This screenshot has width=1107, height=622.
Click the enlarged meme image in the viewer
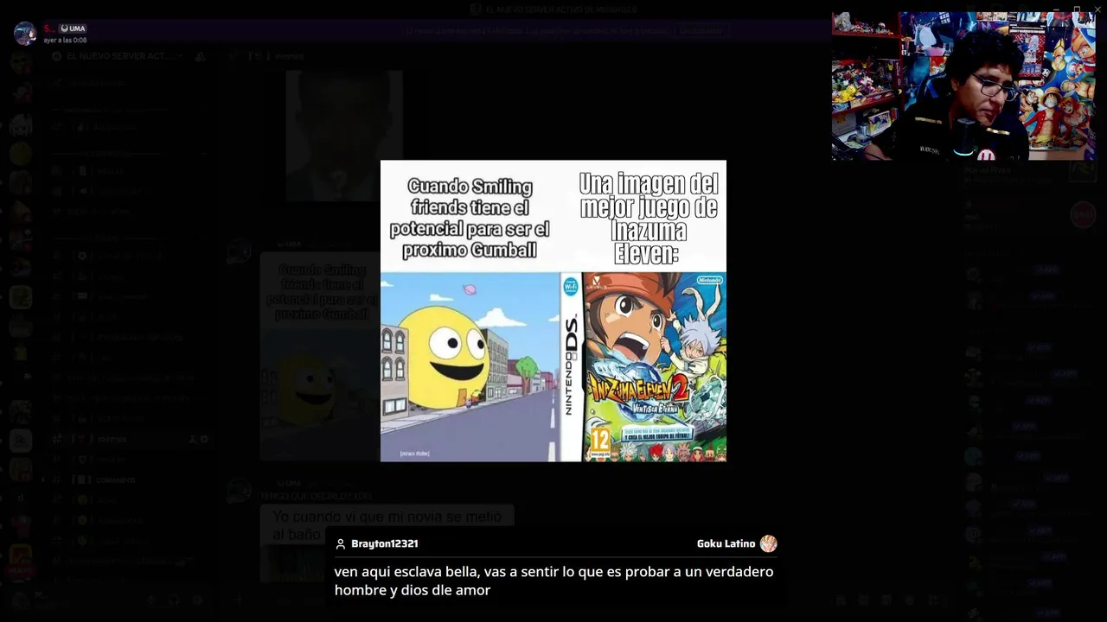553,311
